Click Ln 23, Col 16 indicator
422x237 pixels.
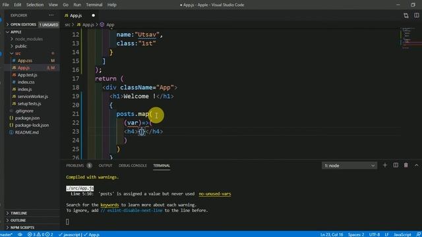pyautogui.click(x=332, y=234)
